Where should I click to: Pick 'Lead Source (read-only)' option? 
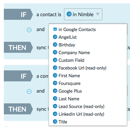point(82,106)
